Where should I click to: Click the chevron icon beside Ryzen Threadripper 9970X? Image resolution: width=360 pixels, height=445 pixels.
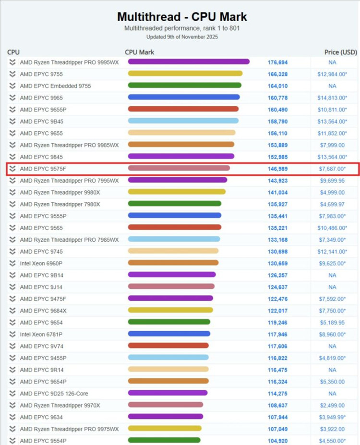[x=12, y=405]
